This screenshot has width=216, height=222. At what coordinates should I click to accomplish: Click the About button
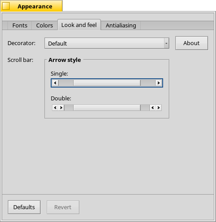[x=192, y=43]
